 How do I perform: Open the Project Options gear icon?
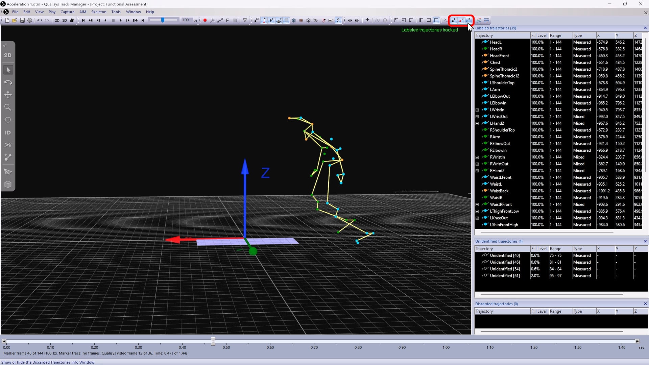tap(30, 20)
